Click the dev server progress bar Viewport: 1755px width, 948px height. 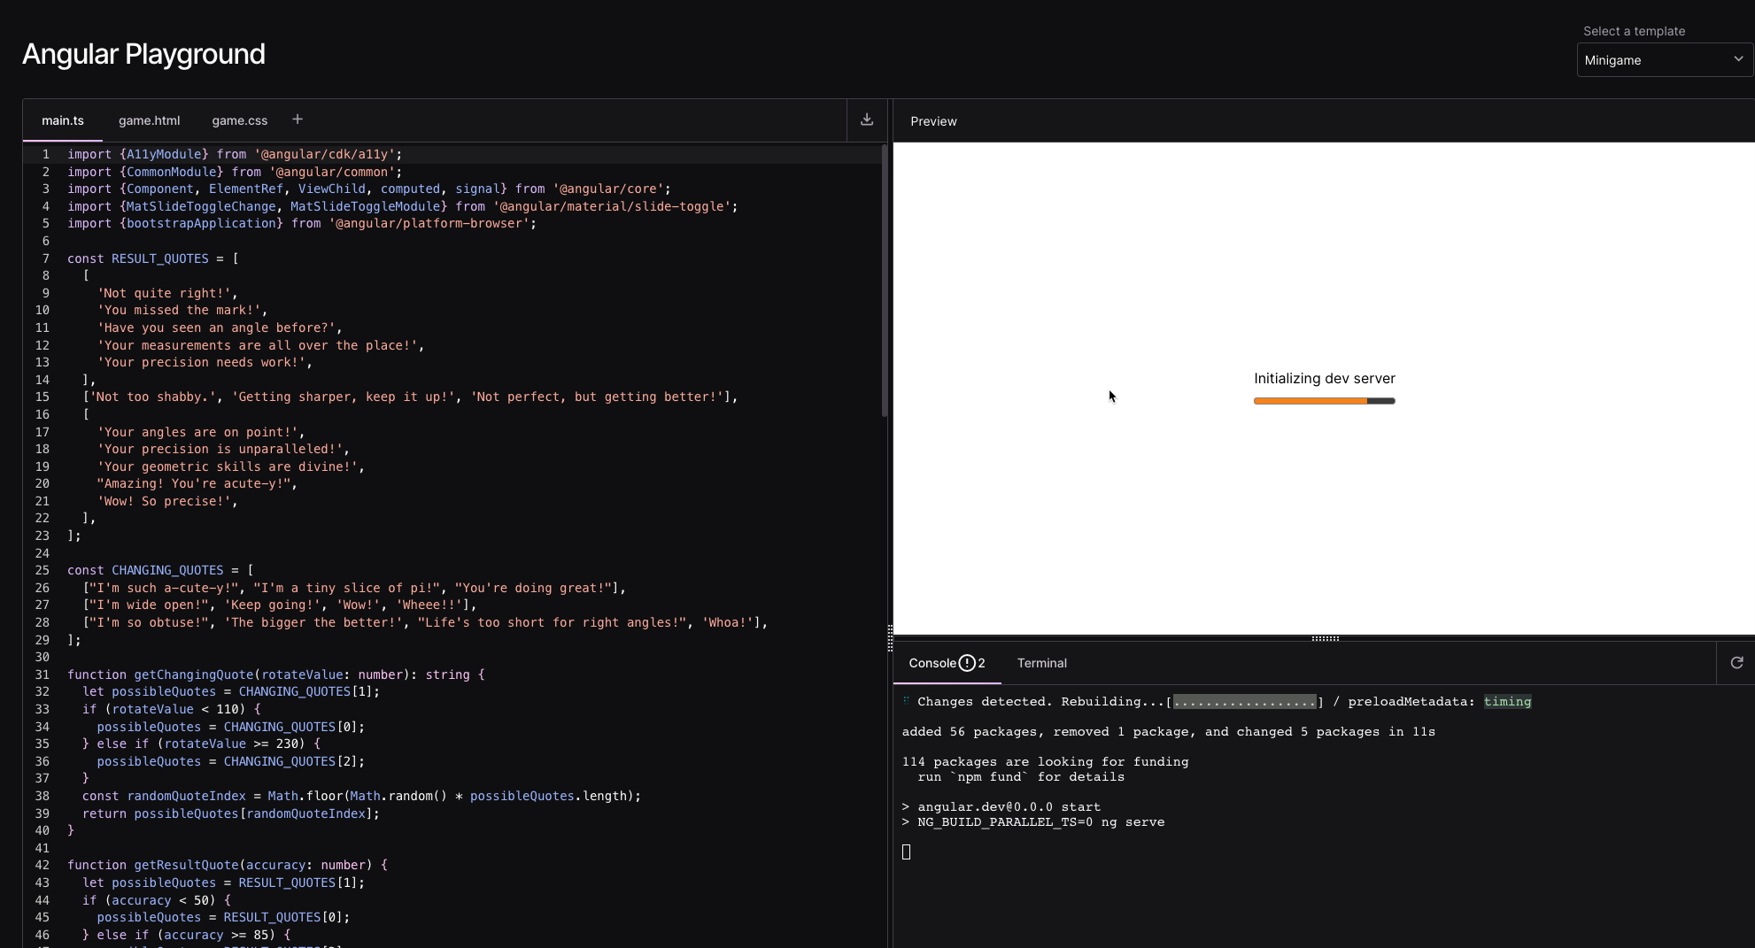click(1323, 400)
